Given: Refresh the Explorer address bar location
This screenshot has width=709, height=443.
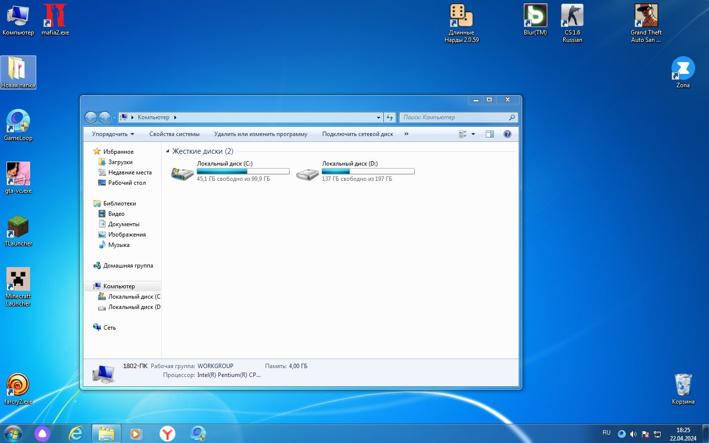Looking at the screenshot, I should (x=390, y=117).
